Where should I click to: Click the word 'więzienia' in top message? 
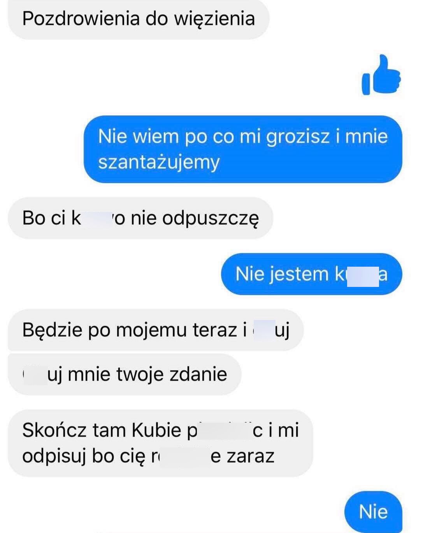coord(214,19)
